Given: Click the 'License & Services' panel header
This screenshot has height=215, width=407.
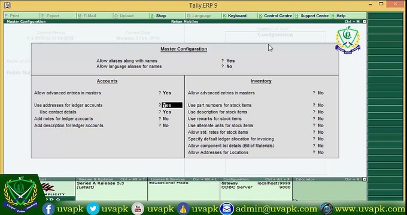Looking at the screenshot, I should [184, 179].
